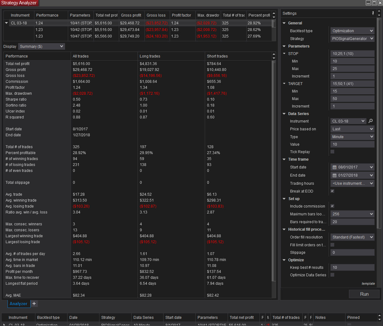Edit Slippage value field
Screen dimensions: 383x326
coord(352,253)
